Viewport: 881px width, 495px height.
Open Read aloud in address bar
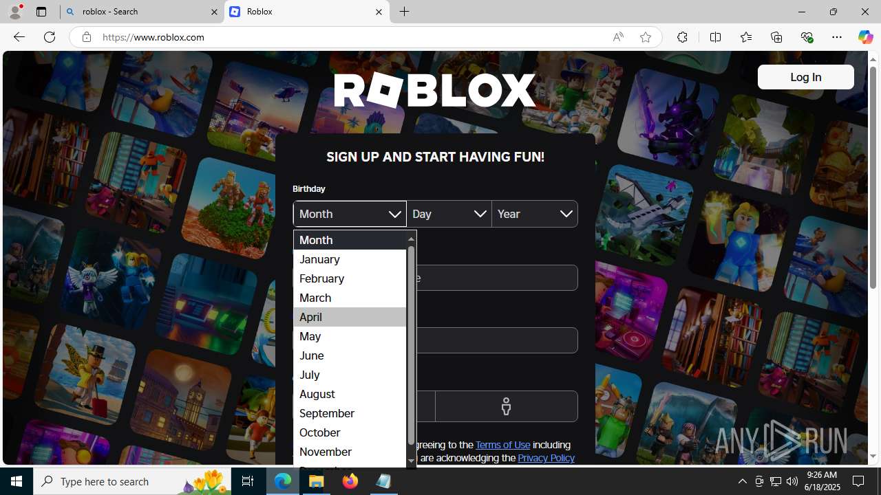point(618,37)
